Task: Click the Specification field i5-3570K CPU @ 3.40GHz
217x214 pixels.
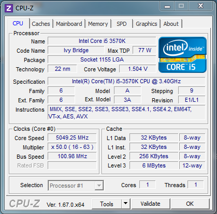Action: tap(126, 81)
